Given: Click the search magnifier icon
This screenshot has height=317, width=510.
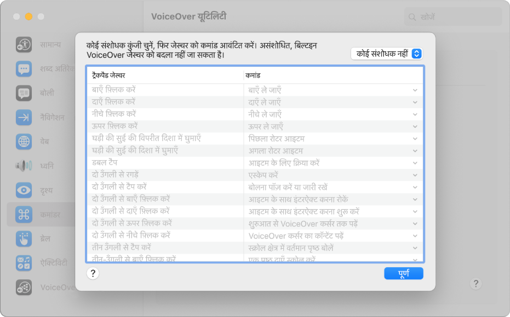Looking at the screenshot, I should tap(412, 17).
